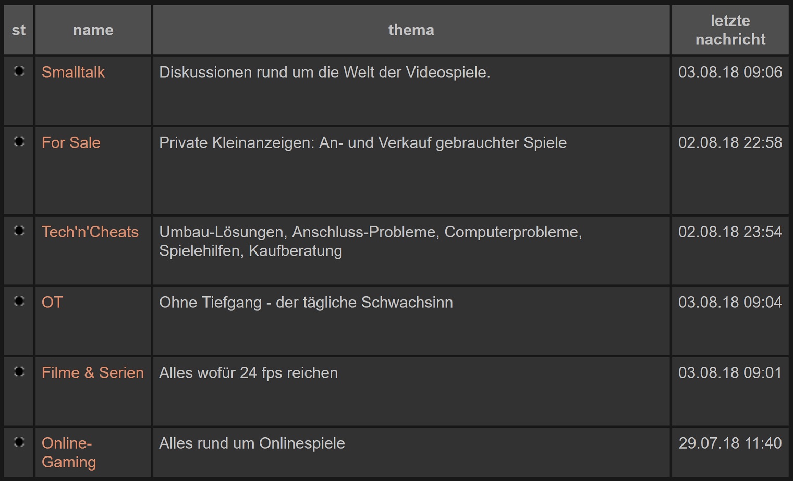Click the status icon beside Filme & Serien
This screenshot has width=793, height=481.
click(19, 371)
